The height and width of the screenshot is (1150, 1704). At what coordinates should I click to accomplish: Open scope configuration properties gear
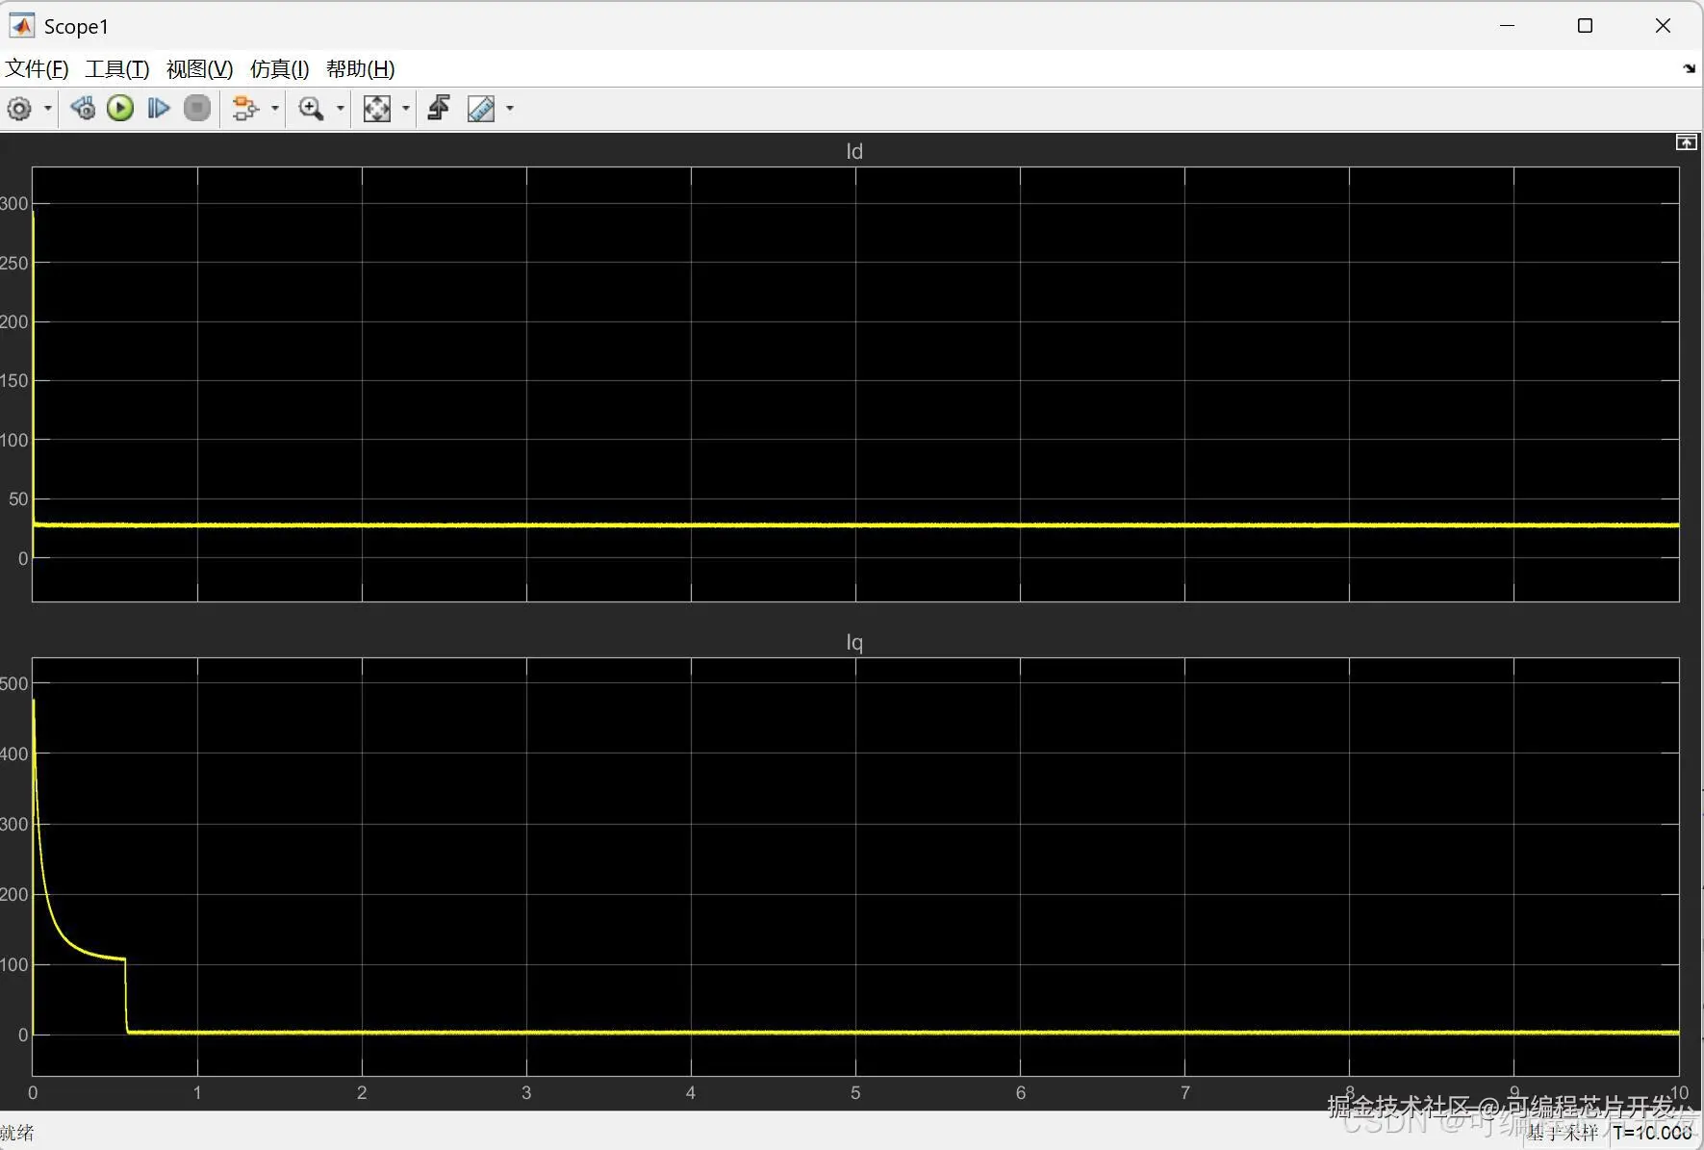[19, 109]
